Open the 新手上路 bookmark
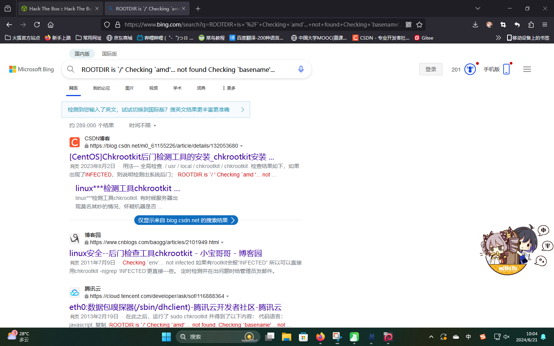Screen dimensions: 554x346 pyautogui.click(x=58, y=38)
